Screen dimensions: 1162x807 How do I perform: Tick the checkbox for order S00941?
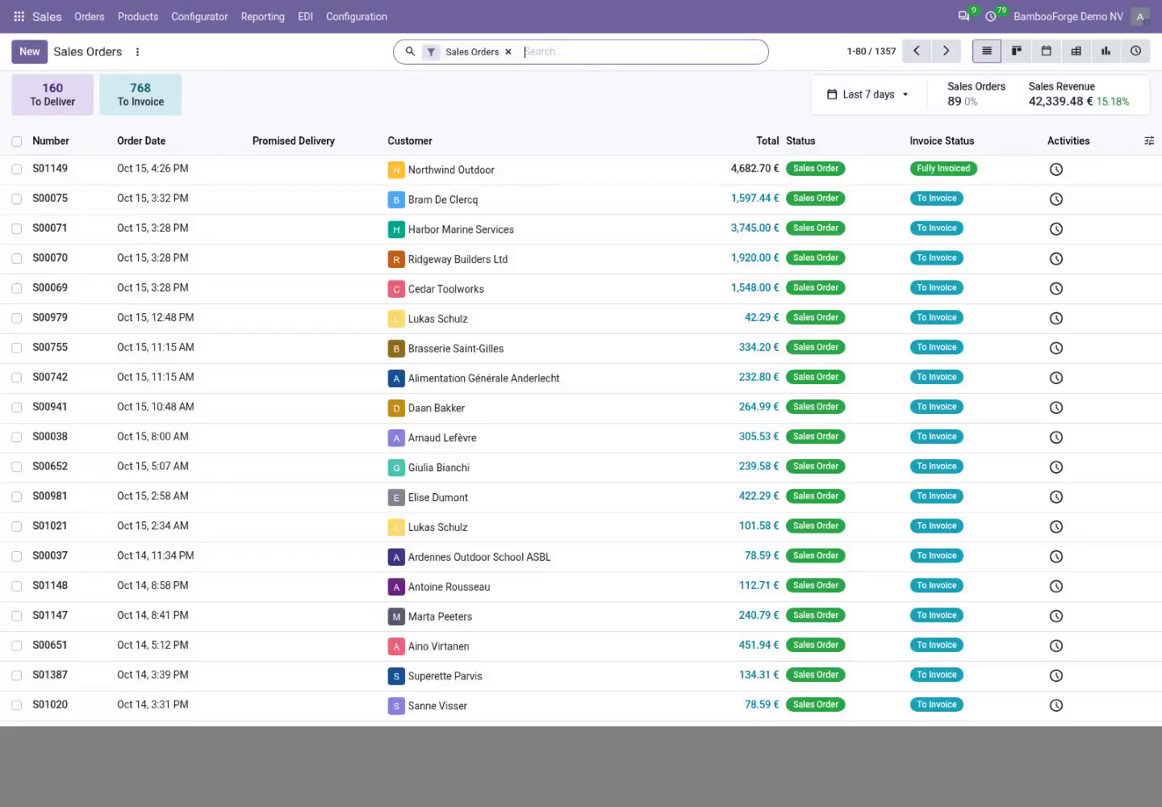coord(17,408)
